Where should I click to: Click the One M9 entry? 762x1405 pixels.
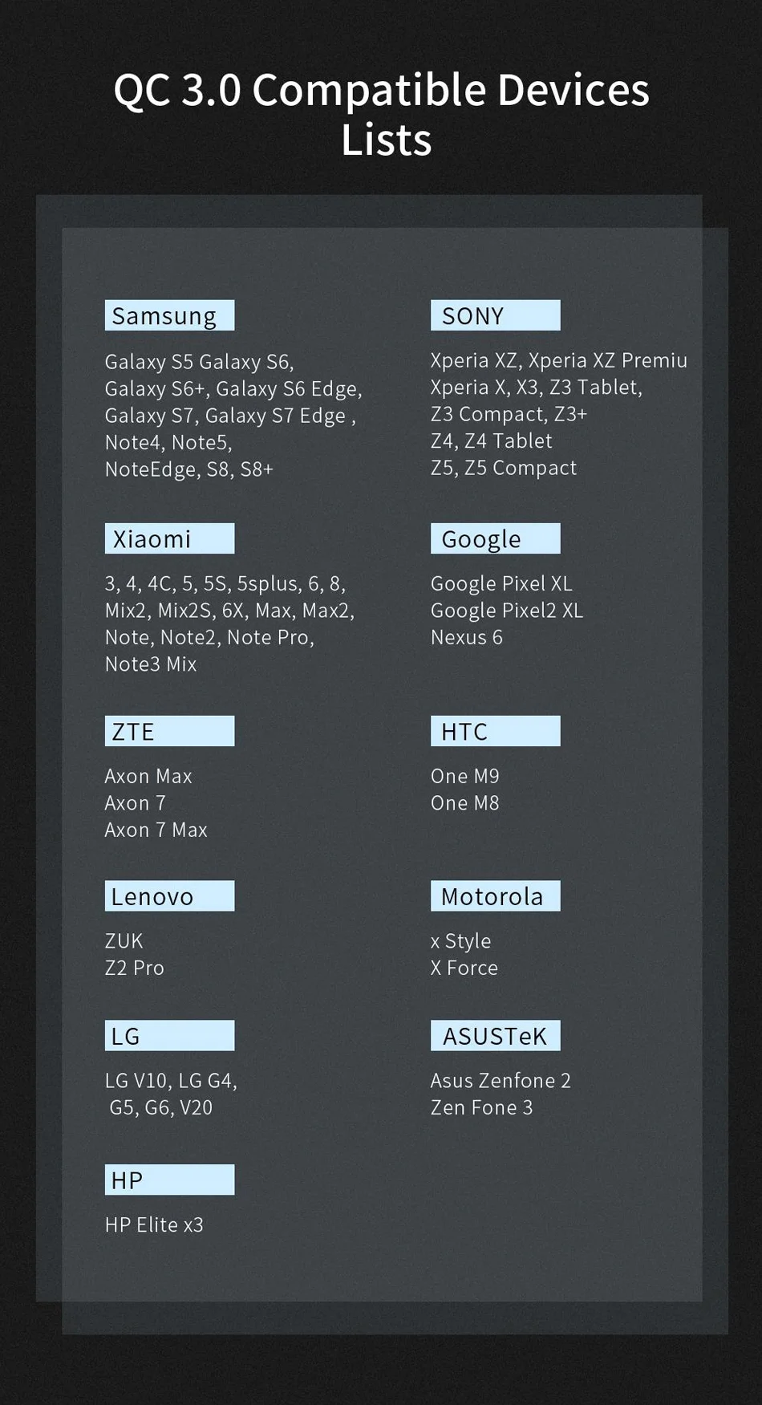pyautogui.click(x=464, y=776)
